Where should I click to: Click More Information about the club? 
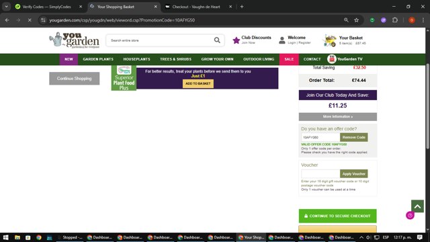(x=337, y=116)
